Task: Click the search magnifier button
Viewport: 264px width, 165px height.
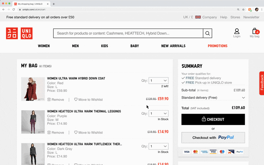Action: (x=207, y=33)
